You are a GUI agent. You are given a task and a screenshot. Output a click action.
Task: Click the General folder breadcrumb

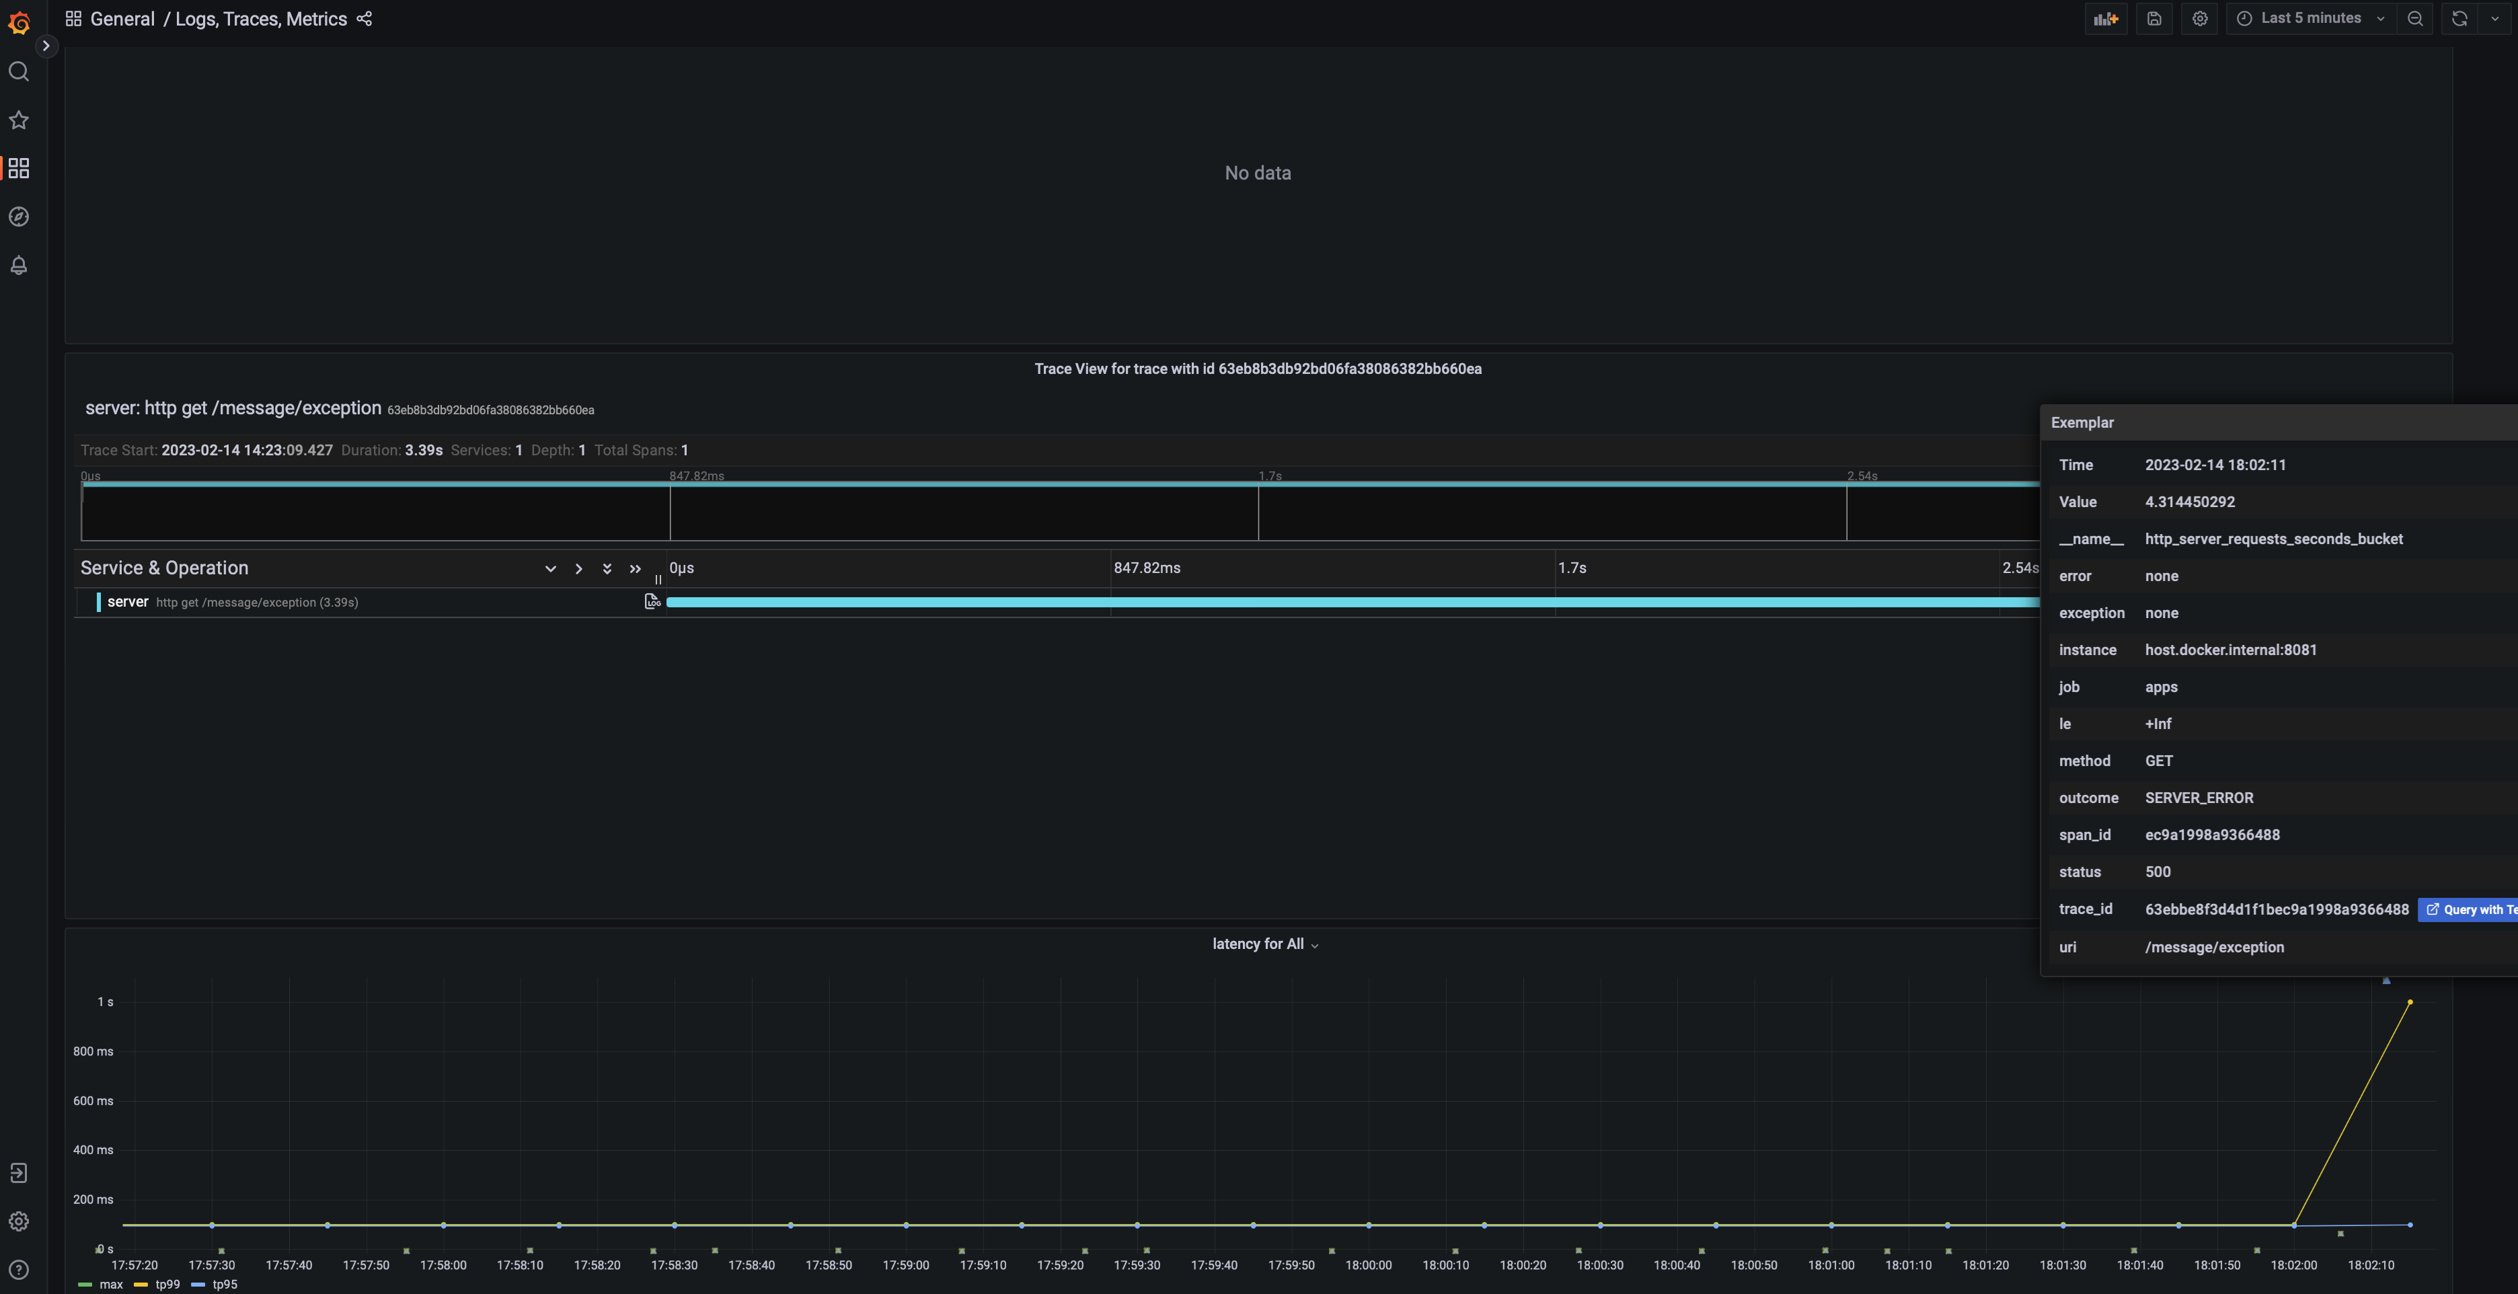click(x=122, y=19)
